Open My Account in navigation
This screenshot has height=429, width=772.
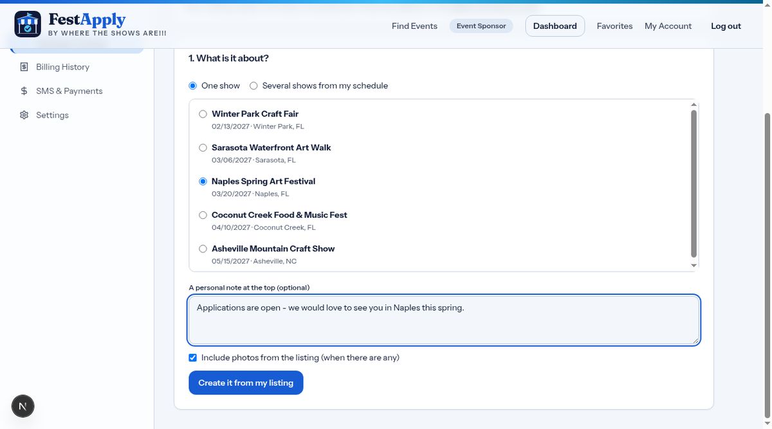click(x=668, y=26)
